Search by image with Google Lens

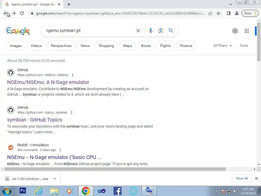pos(161,31)
